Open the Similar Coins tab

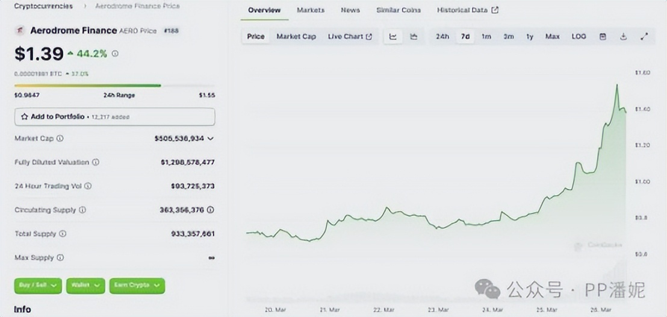tap(398, 10)
